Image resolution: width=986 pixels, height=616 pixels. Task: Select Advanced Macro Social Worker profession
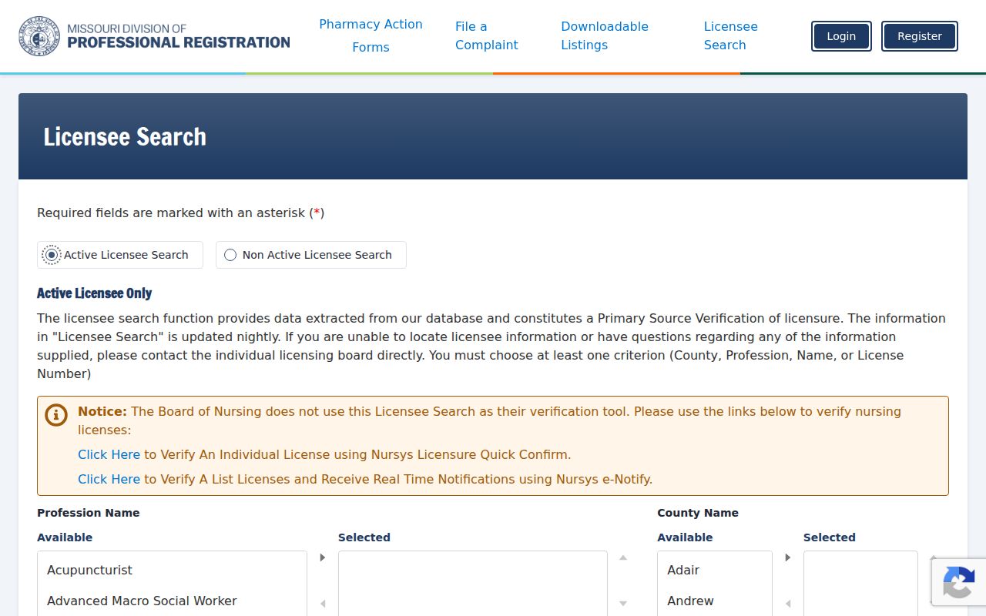172,601
